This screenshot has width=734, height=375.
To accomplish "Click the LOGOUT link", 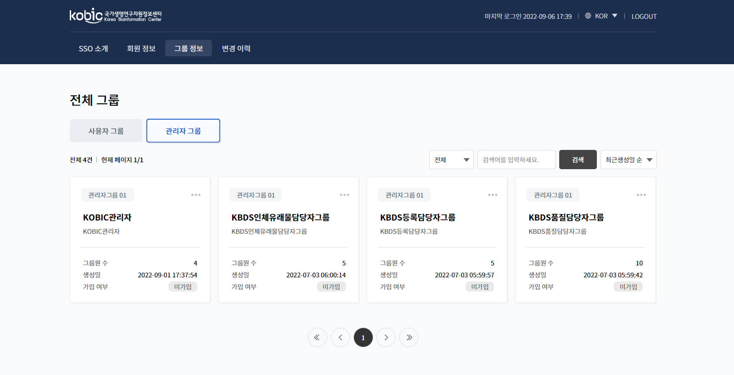I will pyautogui.click(x=644, y=17).
